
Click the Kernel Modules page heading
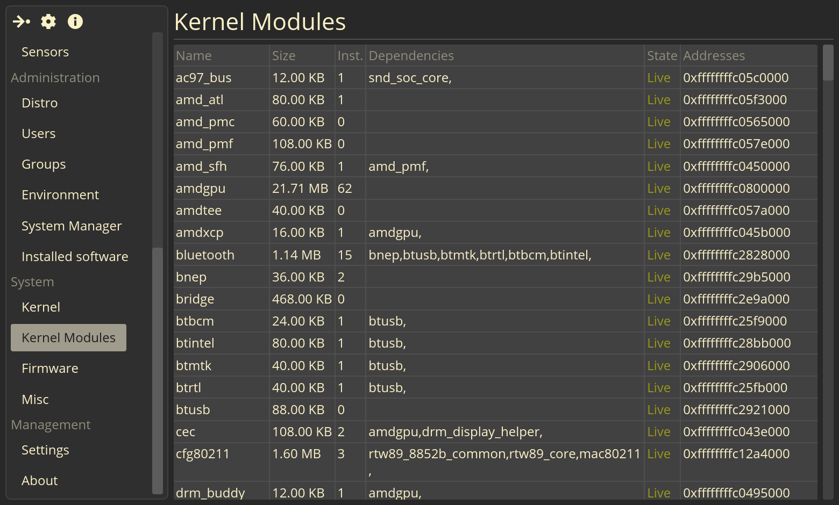click(x=260, y=22)
